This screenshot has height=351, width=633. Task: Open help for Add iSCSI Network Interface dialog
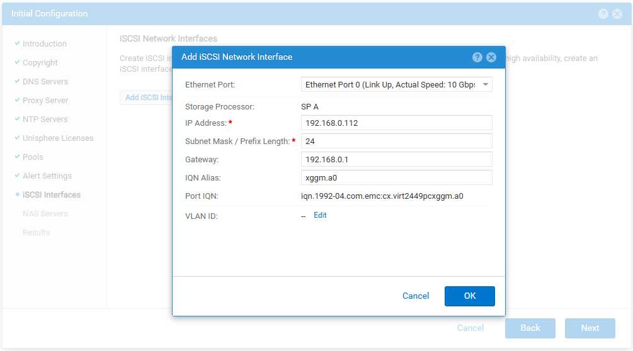[477, 57]
